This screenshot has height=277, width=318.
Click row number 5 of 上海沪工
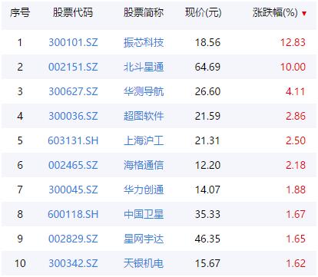[x=20, y=140]
